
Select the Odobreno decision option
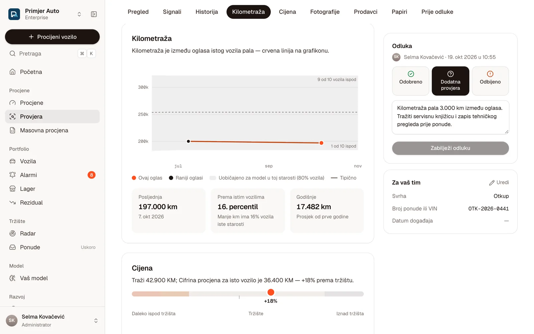tap(411, 81)
